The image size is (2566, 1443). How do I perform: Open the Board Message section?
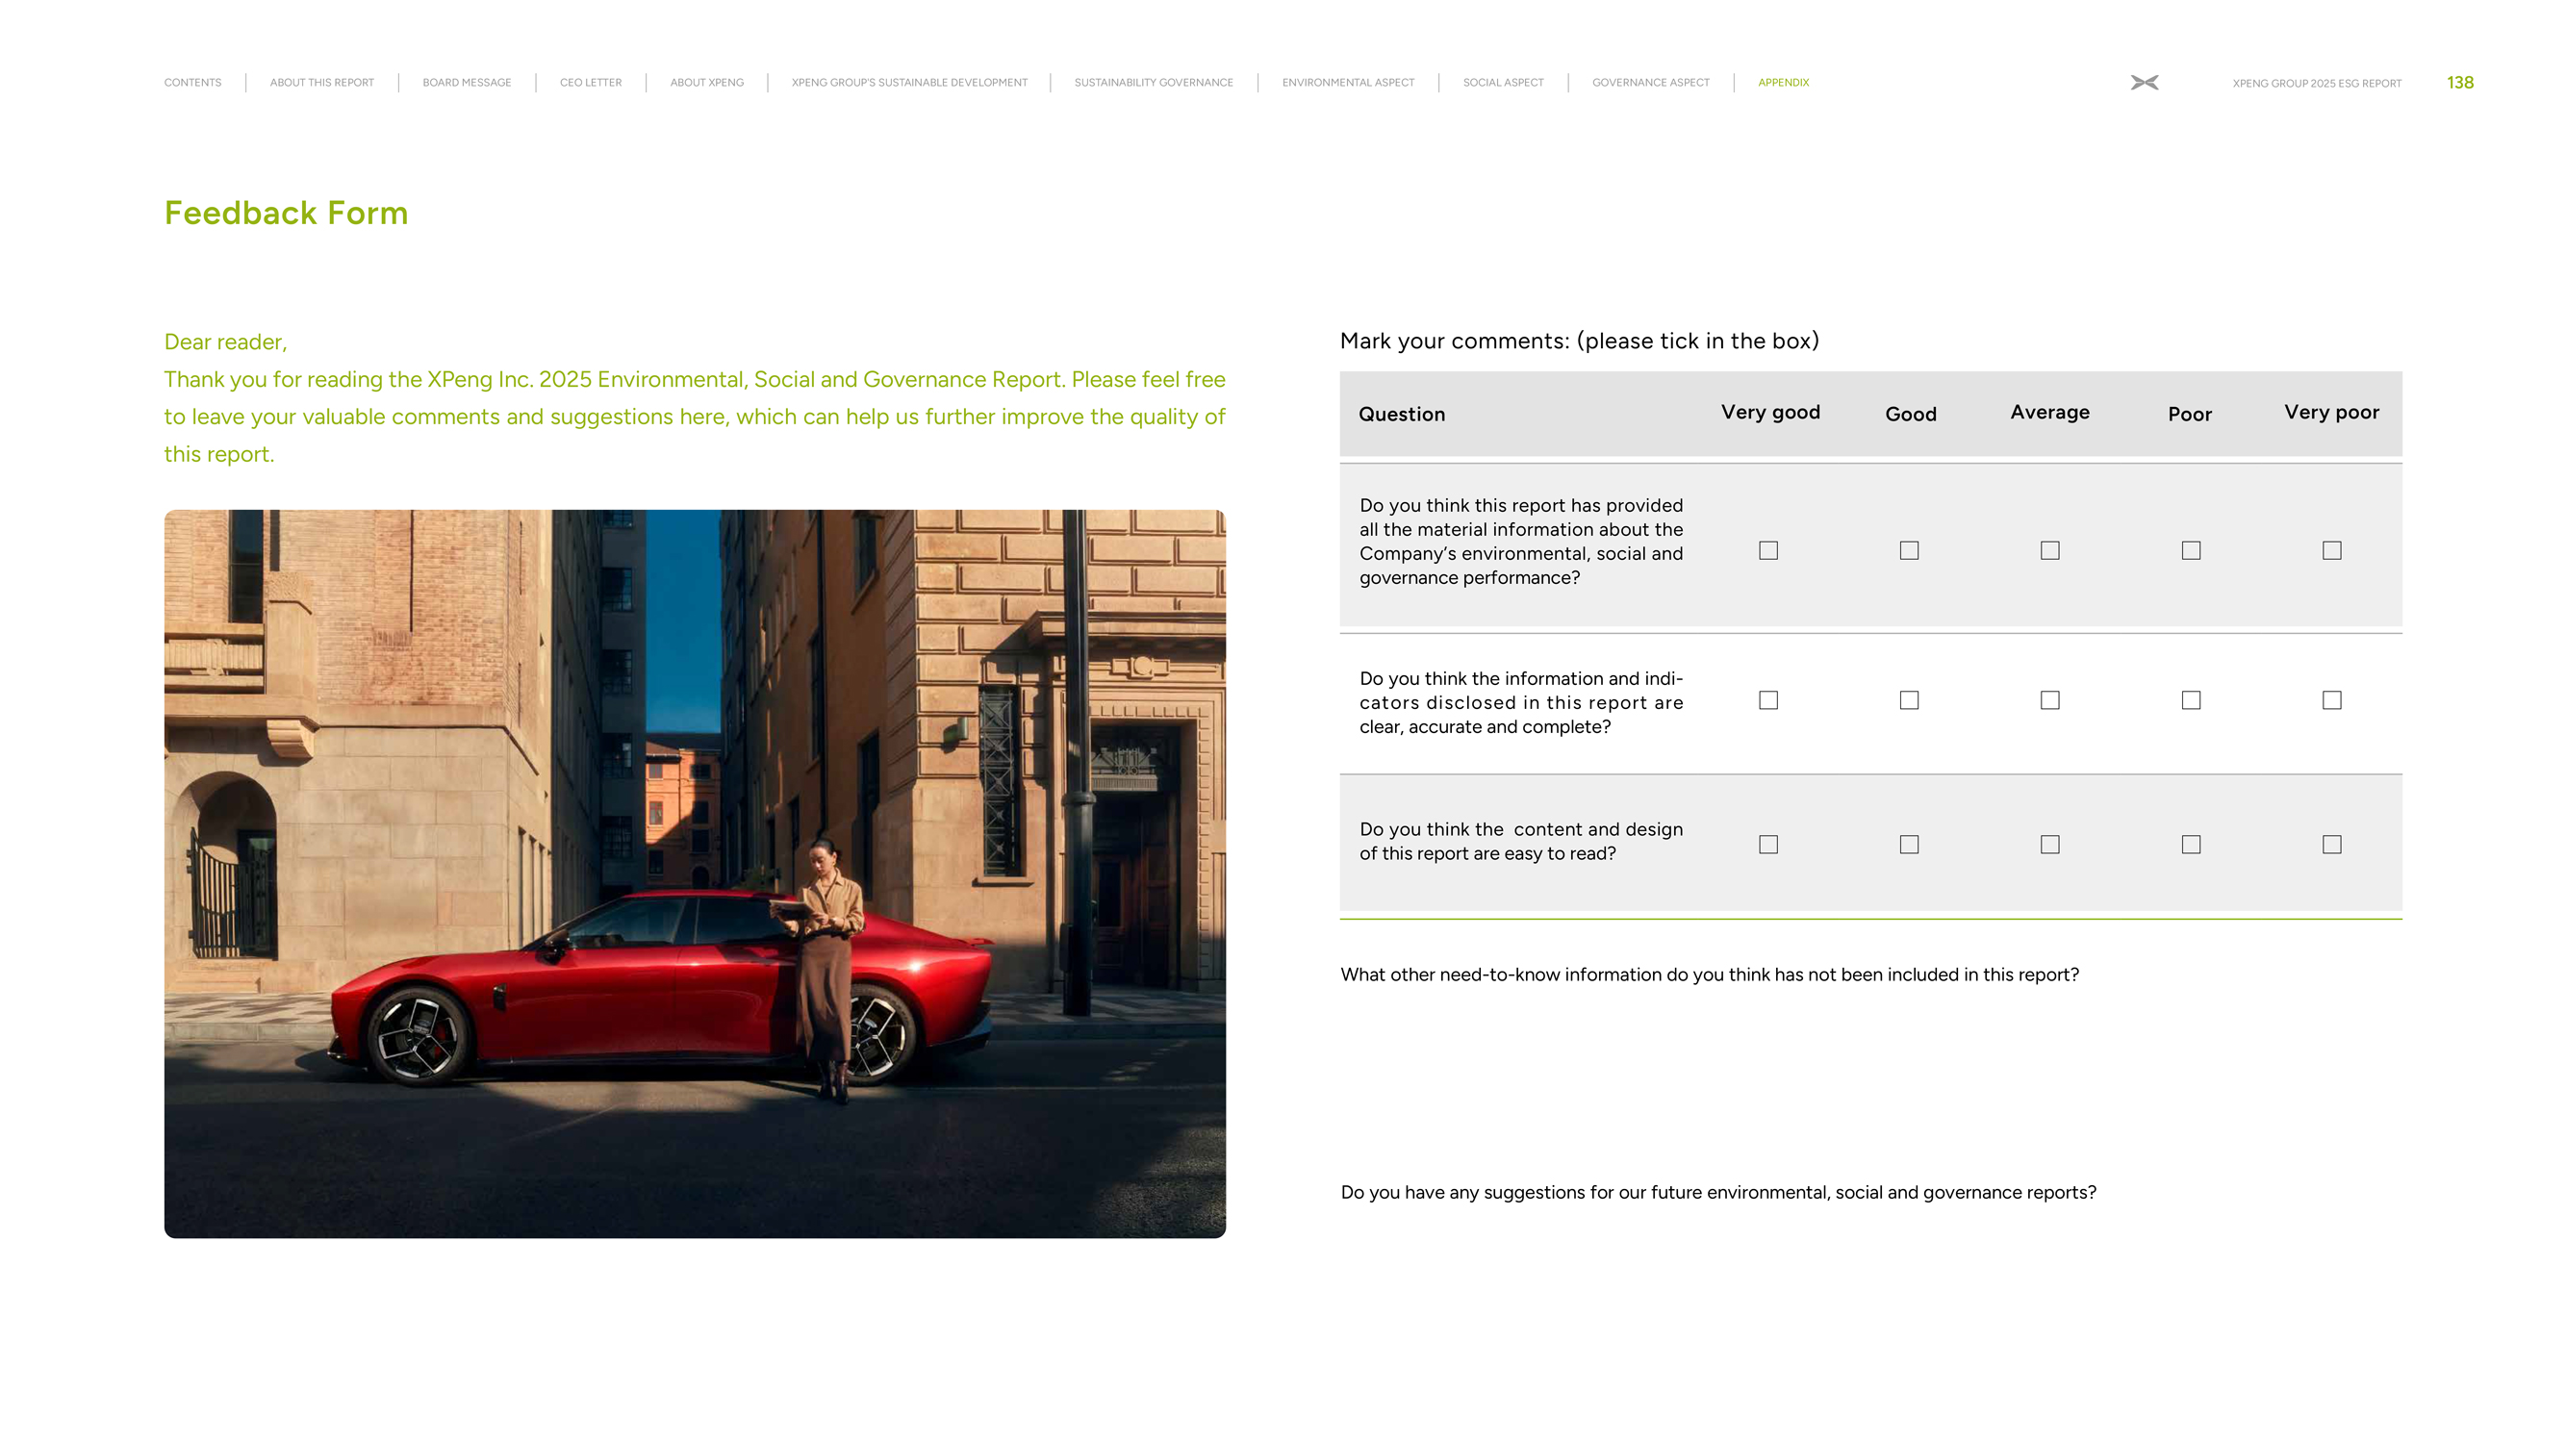click(467, 83)
